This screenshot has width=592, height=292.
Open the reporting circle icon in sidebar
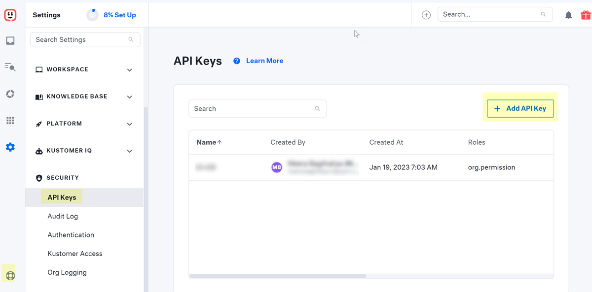coord(10,94)
